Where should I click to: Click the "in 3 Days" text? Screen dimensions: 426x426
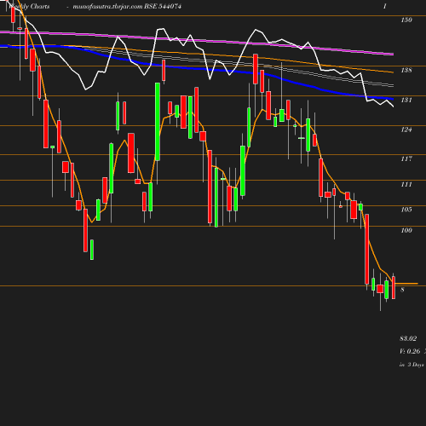coord(412,365)
